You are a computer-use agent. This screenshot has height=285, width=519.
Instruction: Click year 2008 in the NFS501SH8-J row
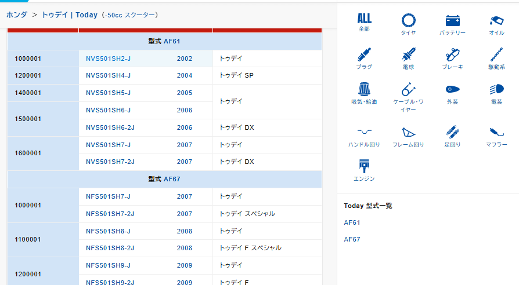point(185,231)
